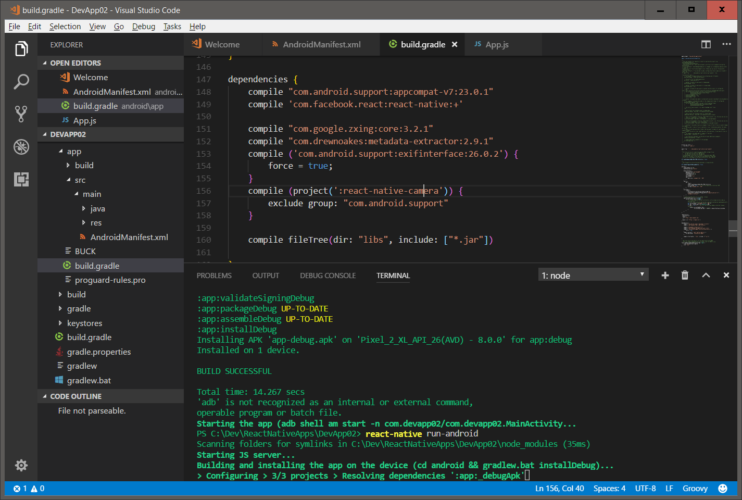The height and width of the screenshot is (500, 742).
Task: Open the Edit menu
Action: point(34,27)
